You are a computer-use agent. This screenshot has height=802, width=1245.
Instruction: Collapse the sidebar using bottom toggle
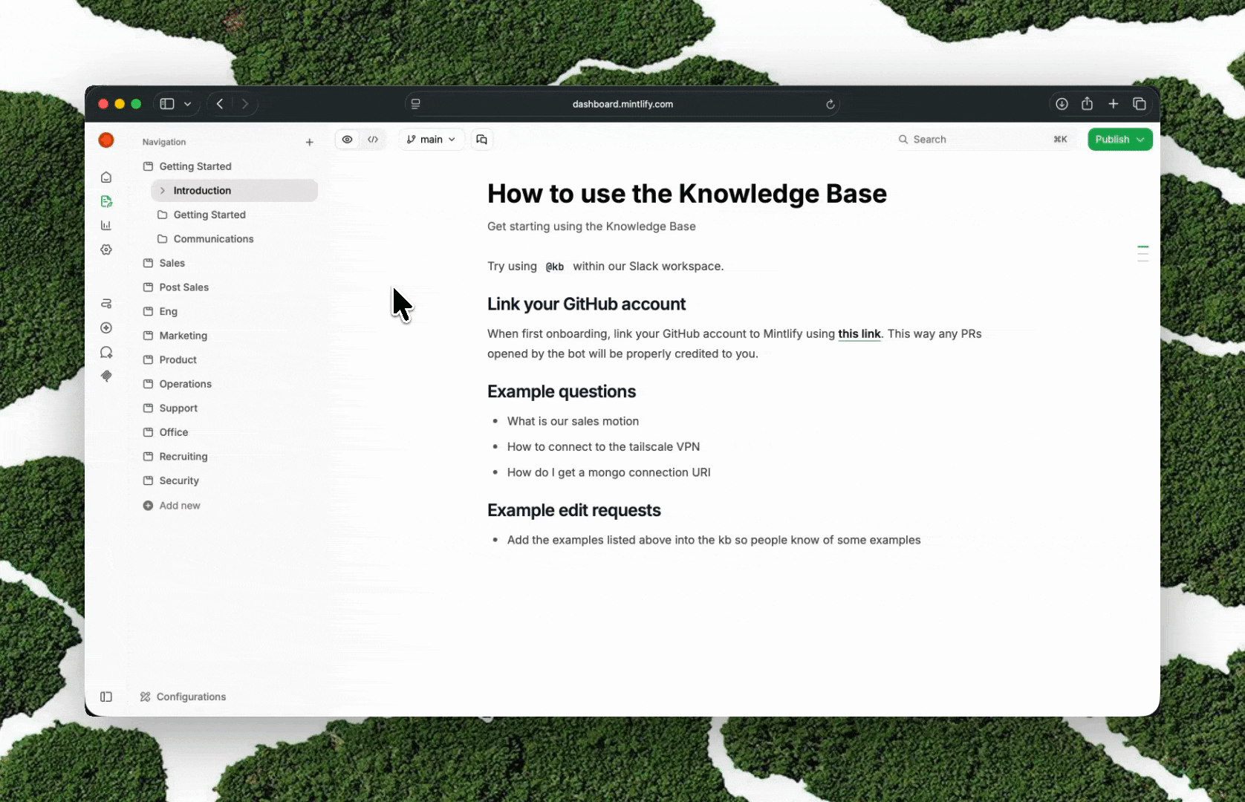click(106, 697)
